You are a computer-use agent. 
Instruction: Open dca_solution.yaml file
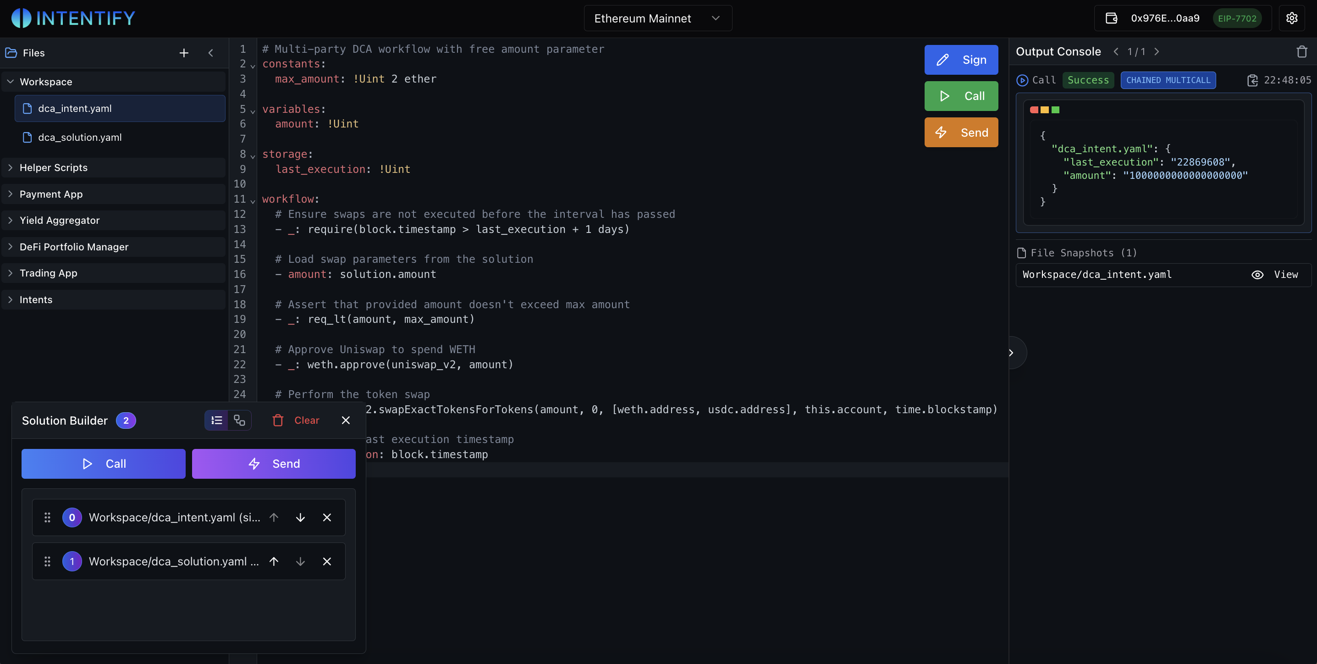pos(120,137)
